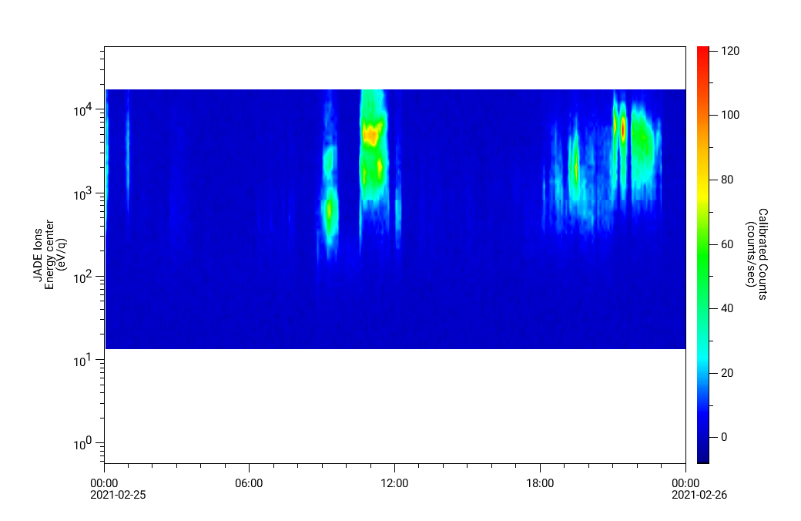Screen dimensions: 801x521
Task: Click the ion burst after 09:00 below 10^3
Action: [330, 212]
